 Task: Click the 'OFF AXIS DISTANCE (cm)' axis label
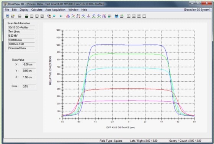tap(120, 127)
